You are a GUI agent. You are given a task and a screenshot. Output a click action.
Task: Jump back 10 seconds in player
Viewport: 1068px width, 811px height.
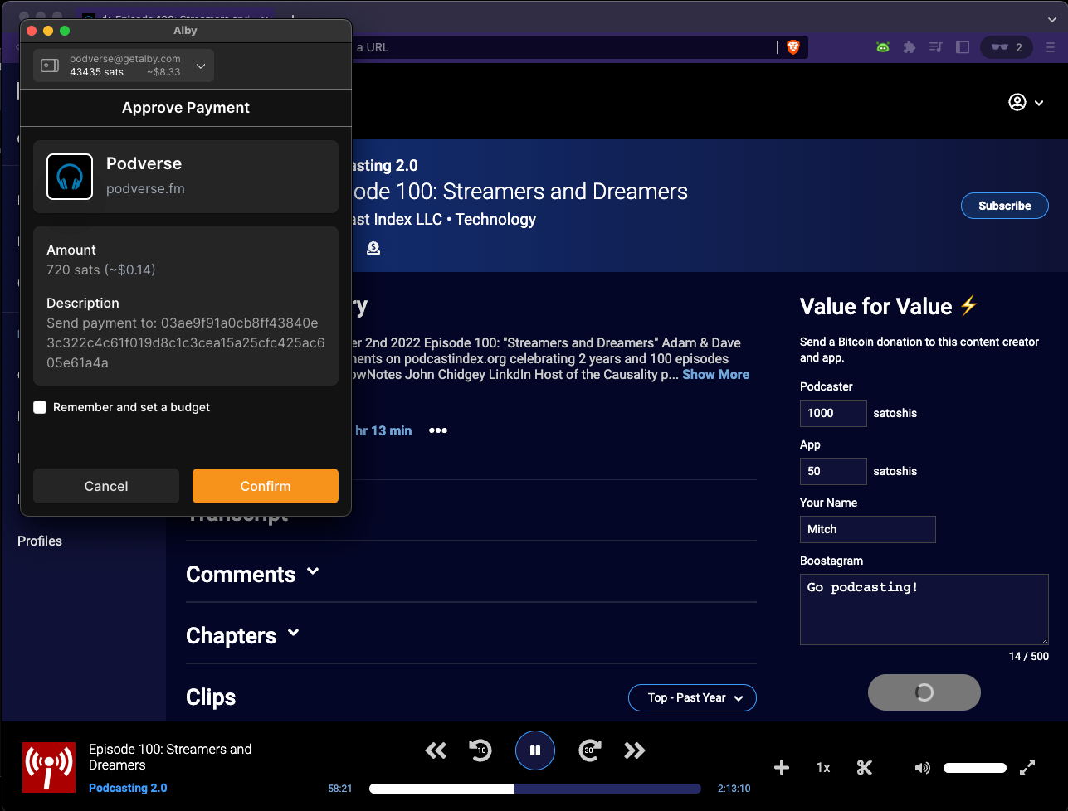point(480,750)
